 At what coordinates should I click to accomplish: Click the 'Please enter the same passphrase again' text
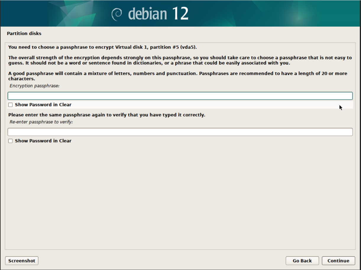click(107, 115)
